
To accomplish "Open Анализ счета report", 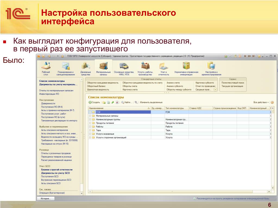I will 173,83.
